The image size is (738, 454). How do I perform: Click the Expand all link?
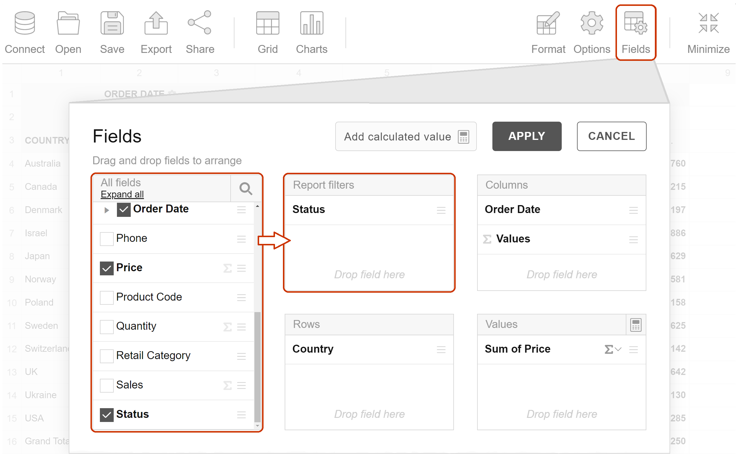pos(122,195)
